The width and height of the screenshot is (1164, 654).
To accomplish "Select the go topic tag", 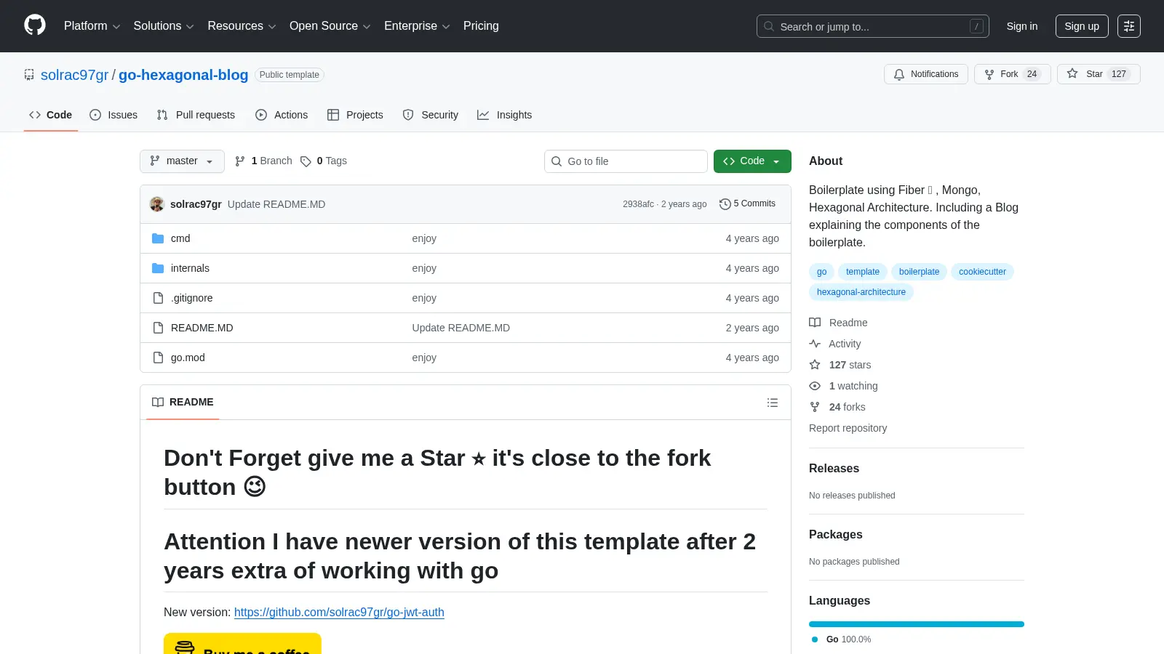I will (821, 272).
